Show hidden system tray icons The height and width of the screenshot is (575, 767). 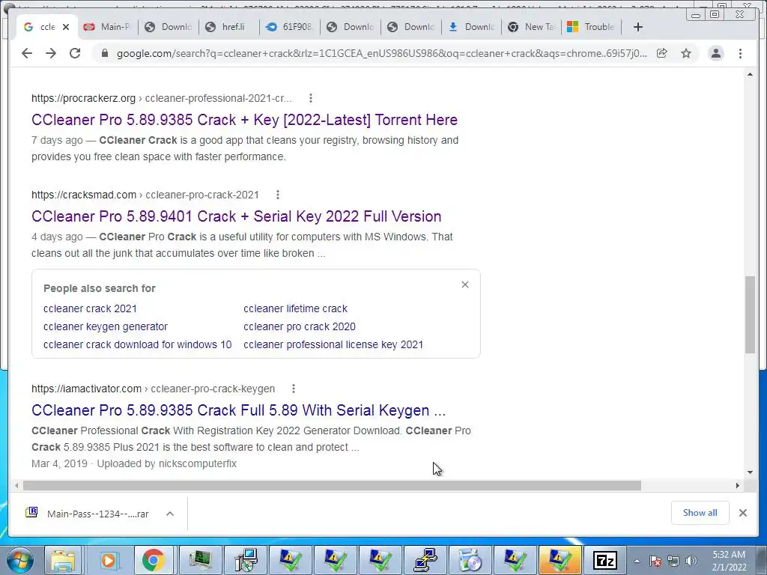(637, 561)
